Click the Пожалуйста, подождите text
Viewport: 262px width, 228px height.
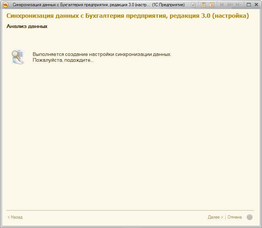pos(63,60)
